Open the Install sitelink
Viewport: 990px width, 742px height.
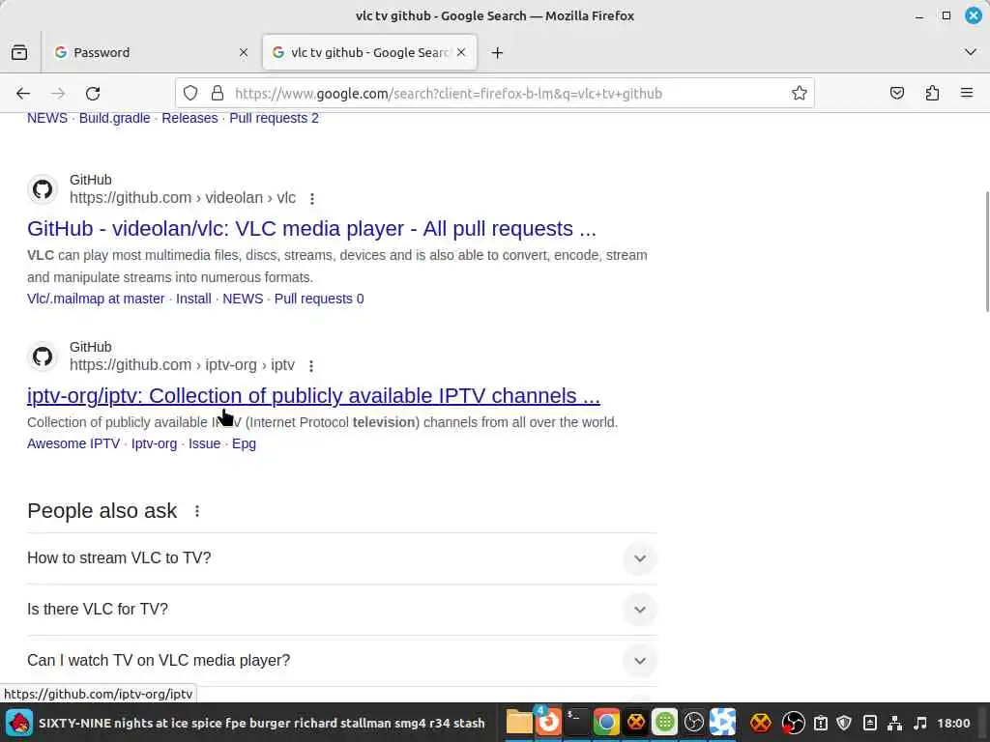pos(193,300)
